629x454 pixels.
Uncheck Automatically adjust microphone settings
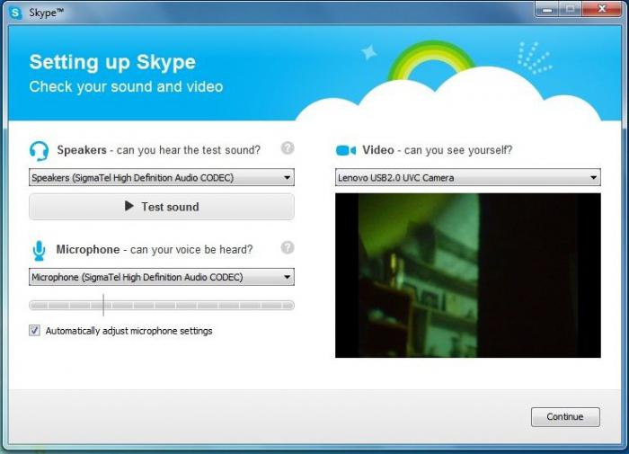click(34, 330)
